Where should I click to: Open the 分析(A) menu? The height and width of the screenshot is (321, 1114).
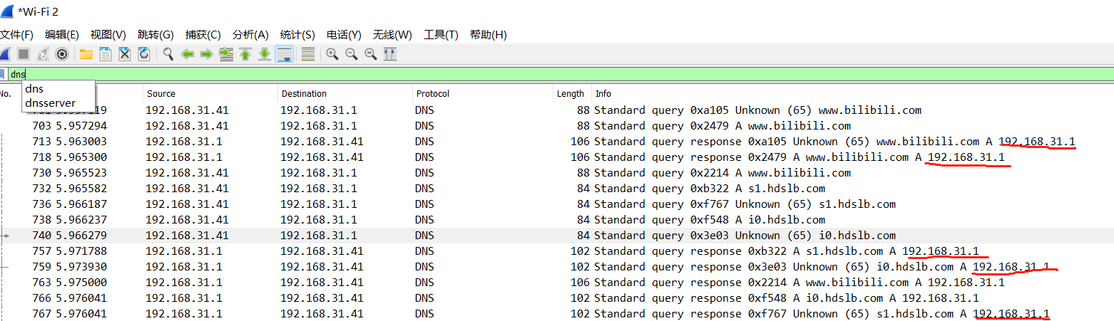pos(250,35)
